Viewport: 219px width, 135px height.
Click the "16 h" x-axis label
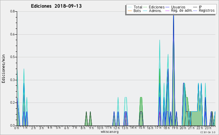[x=150, y=128]
